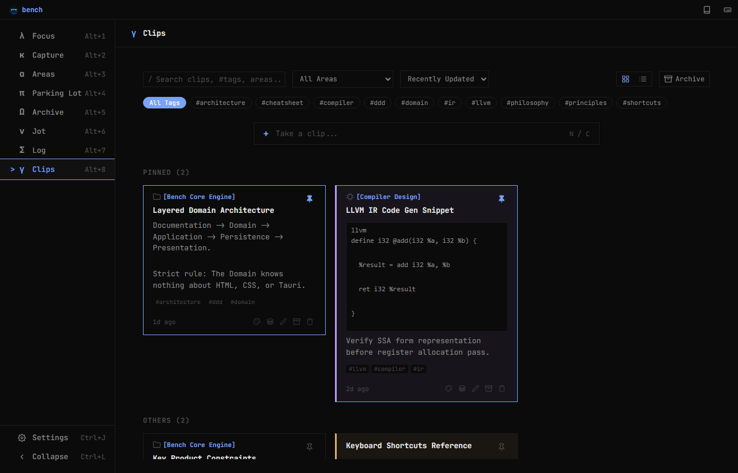The height and width of the screenshot is (473, 738).
Task: Click layers icon on LLVM IR Code Gen clip
Action: coord(462,389)
